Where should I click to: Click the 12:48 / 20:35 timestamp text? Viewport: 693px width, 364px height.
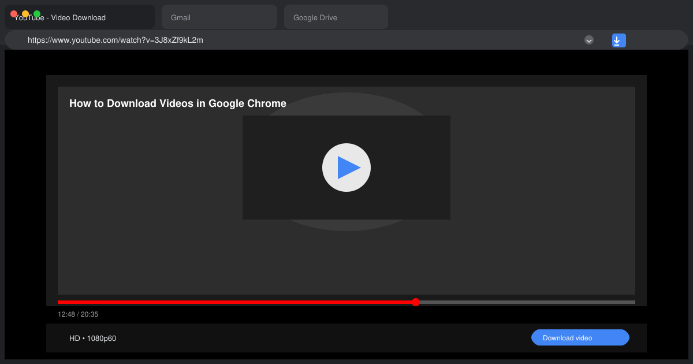[78, 314]
